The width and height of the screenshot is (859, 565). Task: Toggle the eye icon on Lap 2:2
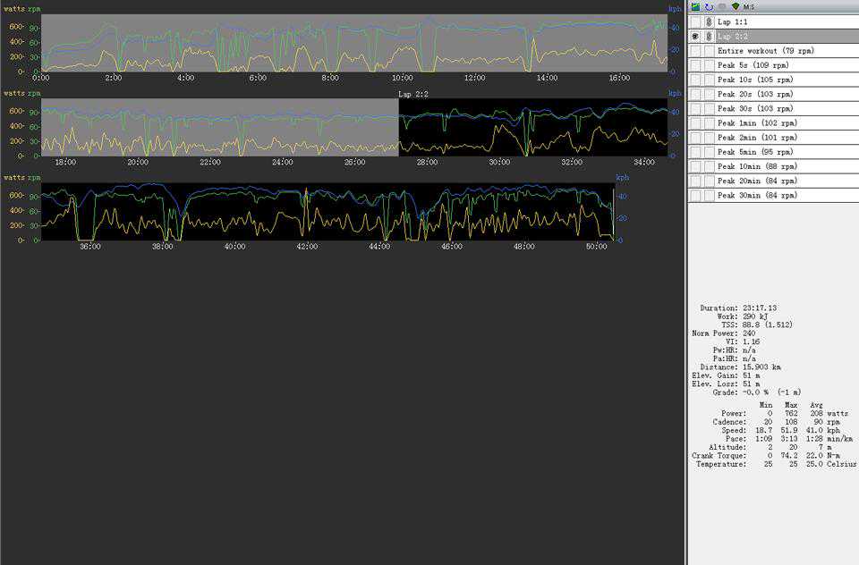click(695, 37)
